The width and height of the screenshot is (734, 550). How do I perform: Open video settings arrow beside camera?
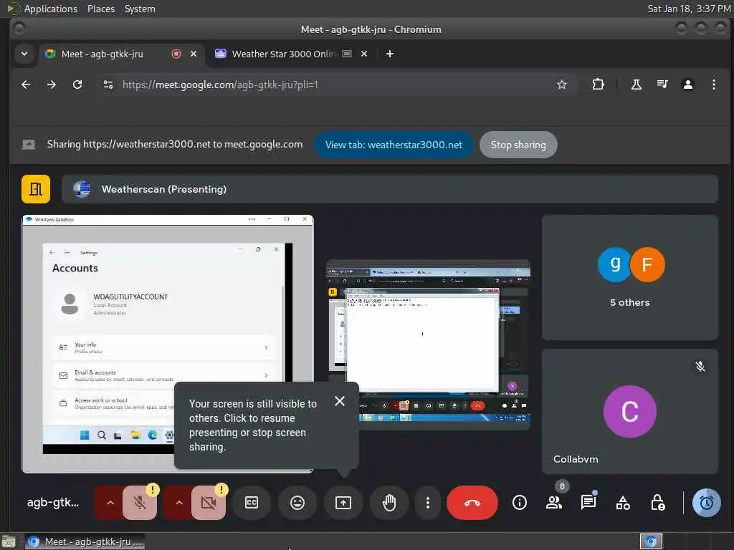[x=178, y=503]
